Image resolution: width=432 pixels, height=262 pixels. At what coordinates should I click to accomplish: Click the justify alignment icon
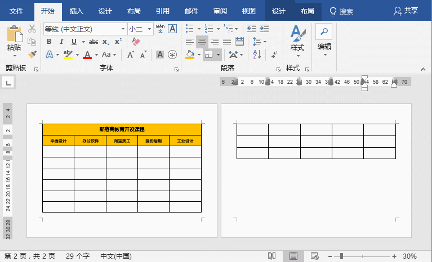227,42
